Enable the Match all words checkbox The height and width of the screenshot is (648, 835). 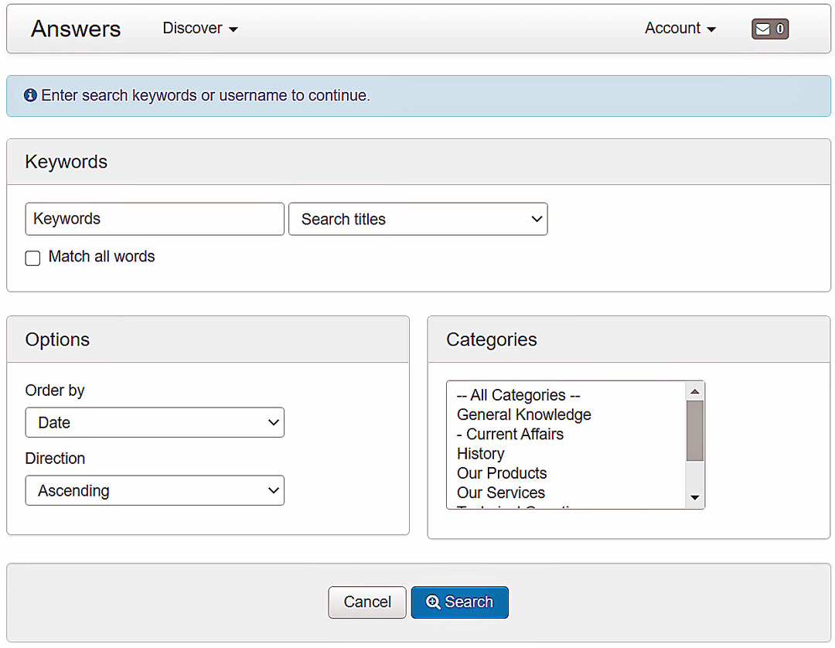[32, 258]
